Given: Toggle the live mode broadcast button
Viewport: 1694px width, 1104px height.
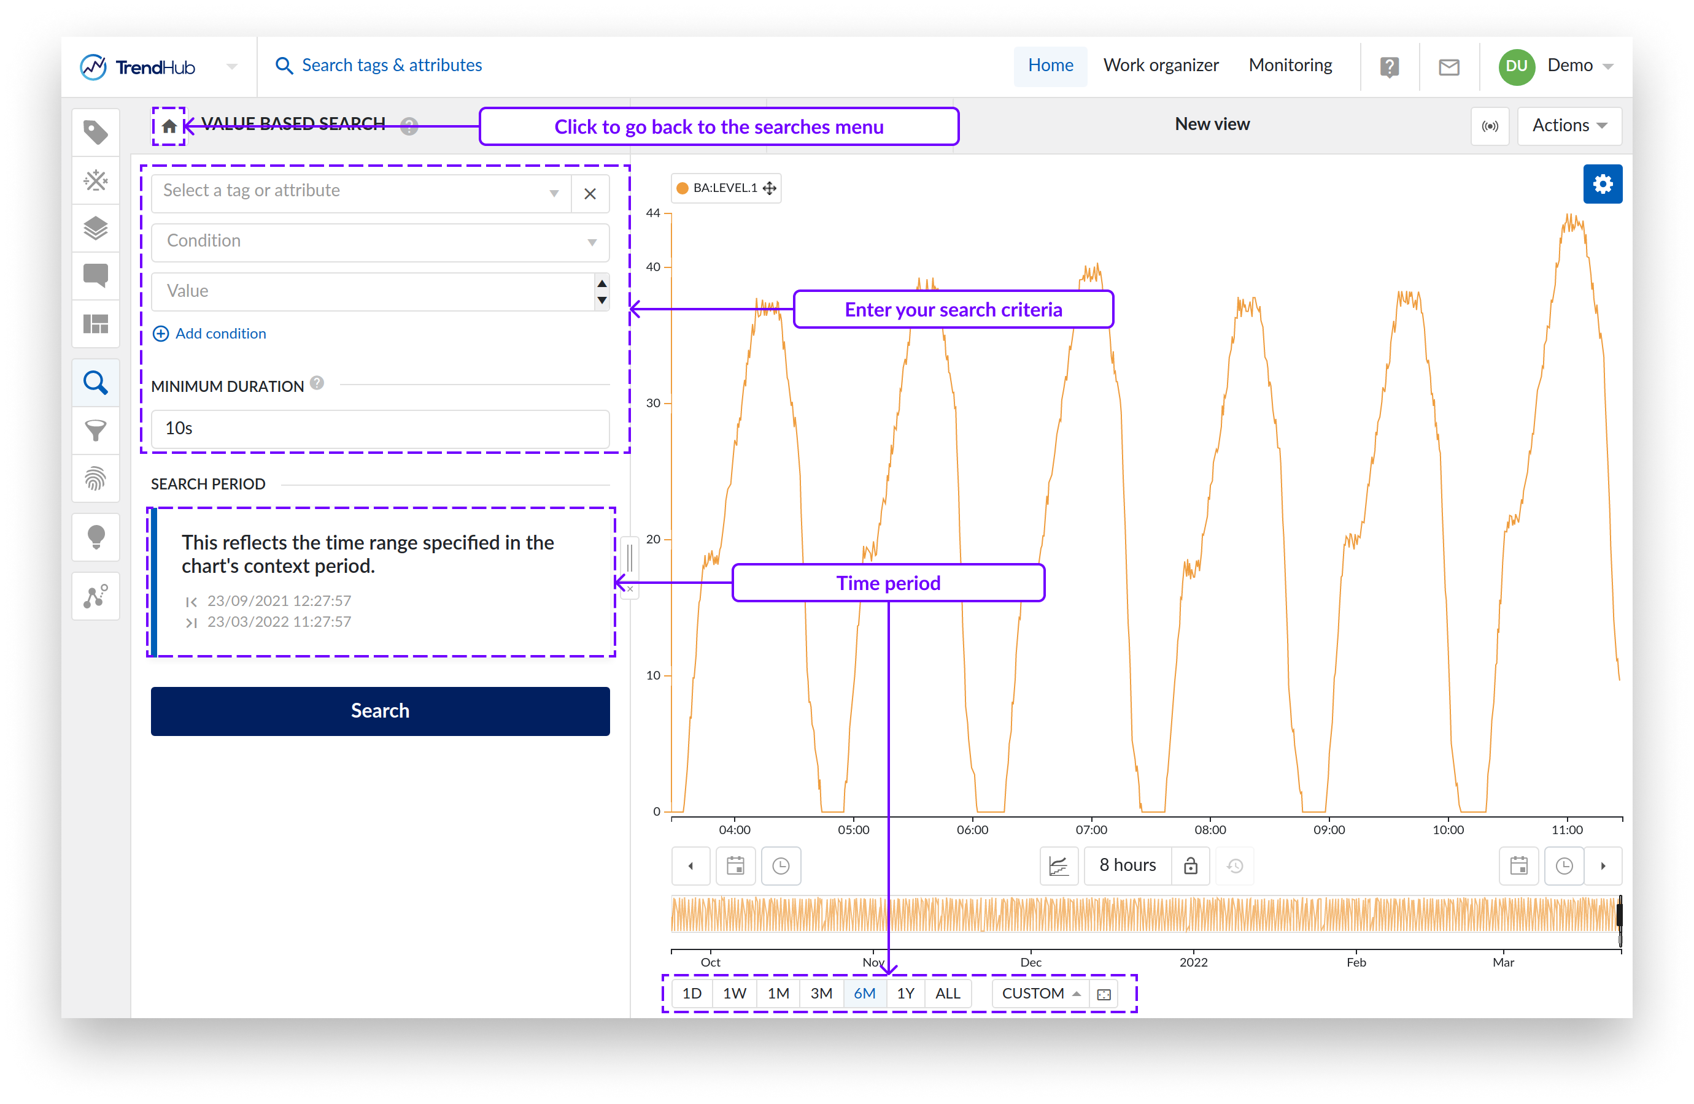Looking at the screenshot, I should click(1490, 126).
